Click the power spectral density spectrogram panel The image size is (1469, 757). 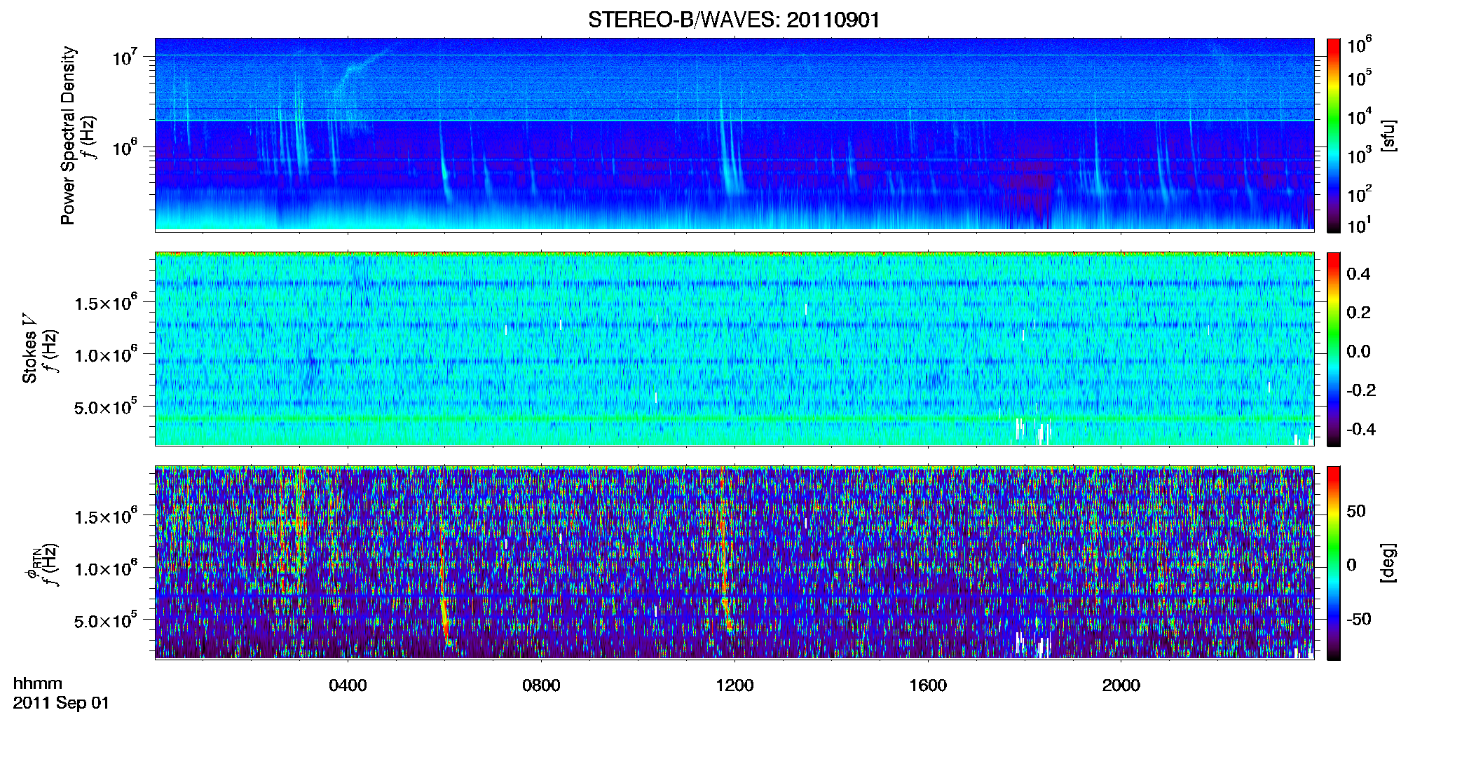click(x=734, y=135)
